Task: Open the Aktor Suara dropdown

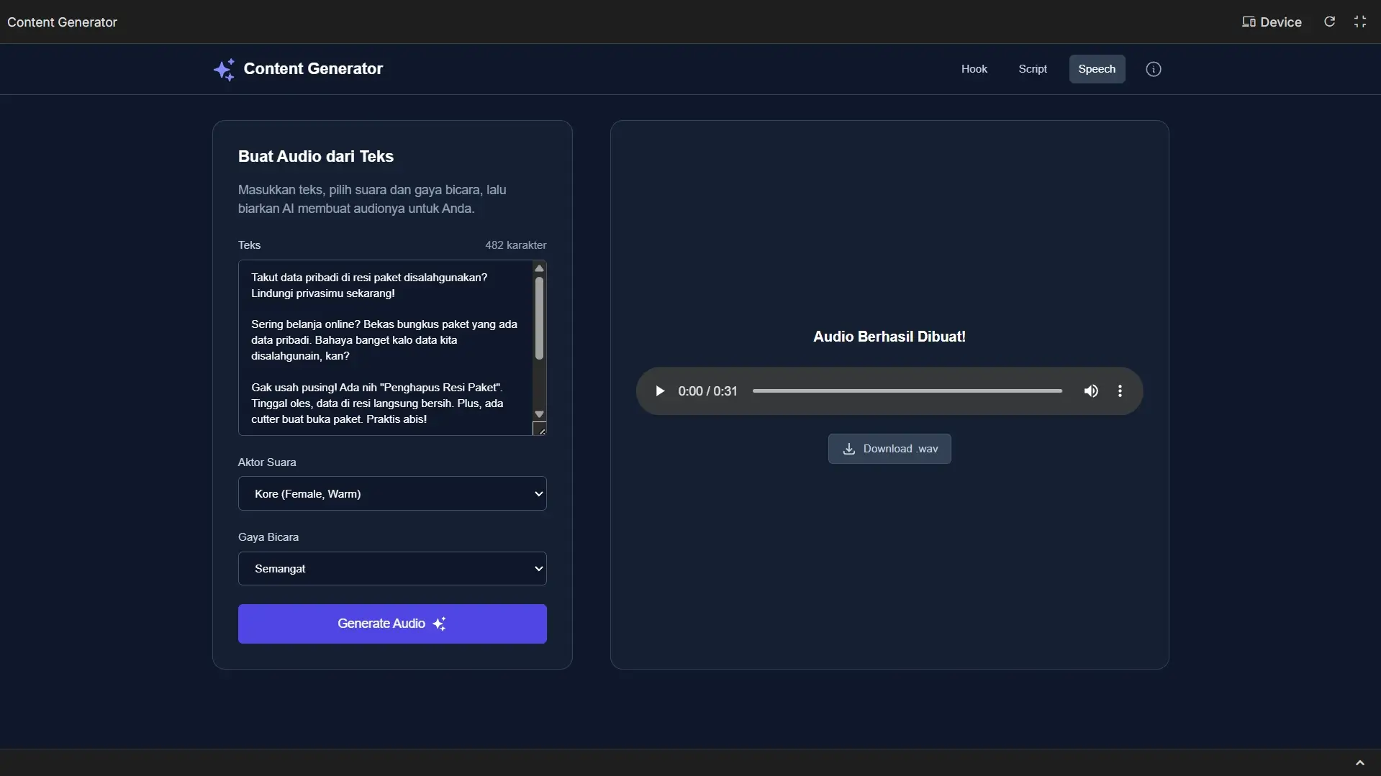Action: 392,493
